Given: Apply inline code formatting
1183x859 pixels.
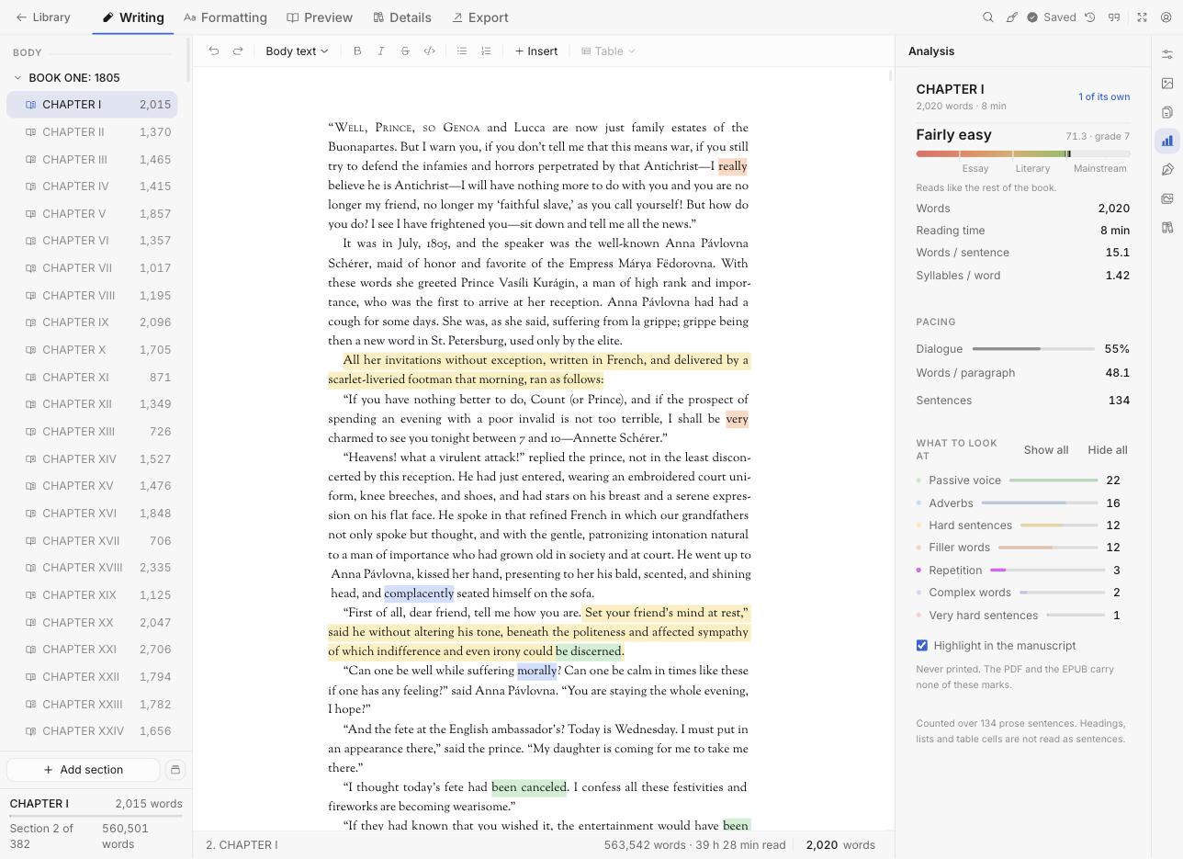Looking at the screenshot, I should point(429,51).
